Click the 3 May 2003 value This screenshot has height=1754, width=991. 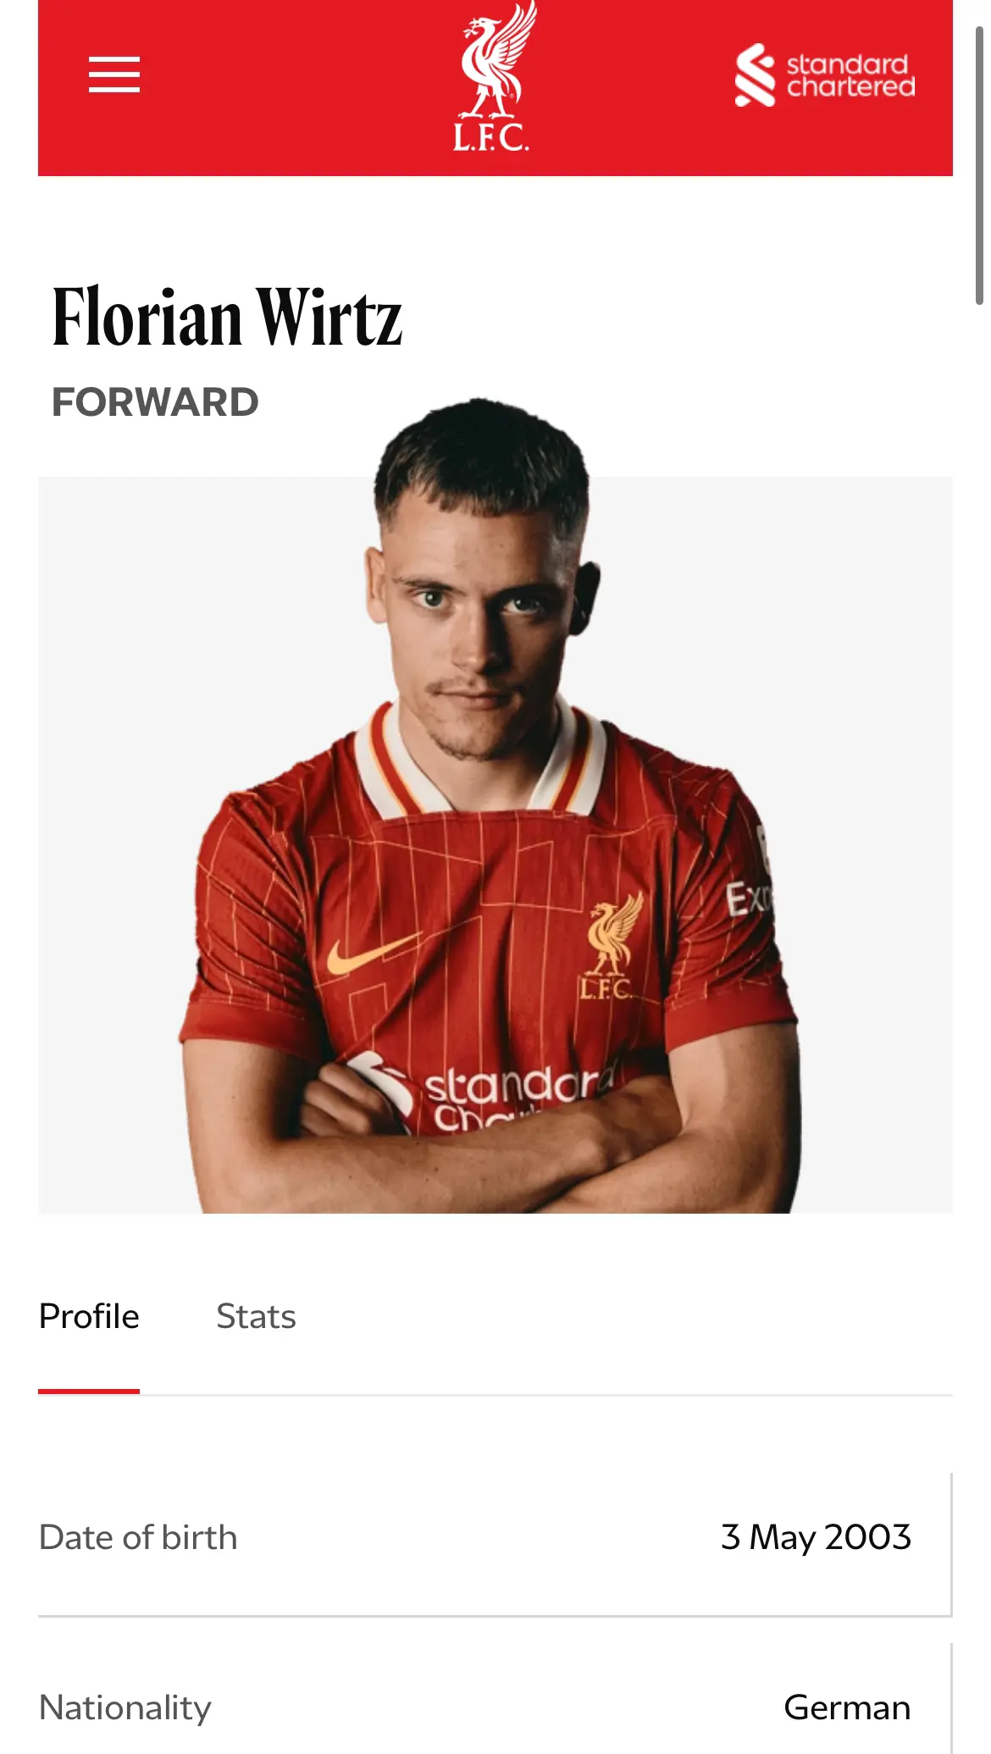[816, 1537]
